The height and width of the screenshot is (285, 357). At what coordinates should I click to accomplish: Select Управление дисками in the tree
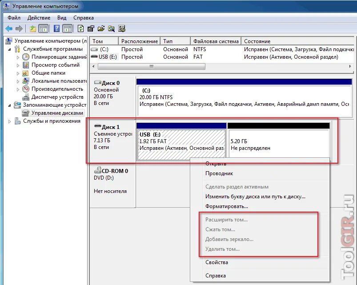tap(57, 113)
